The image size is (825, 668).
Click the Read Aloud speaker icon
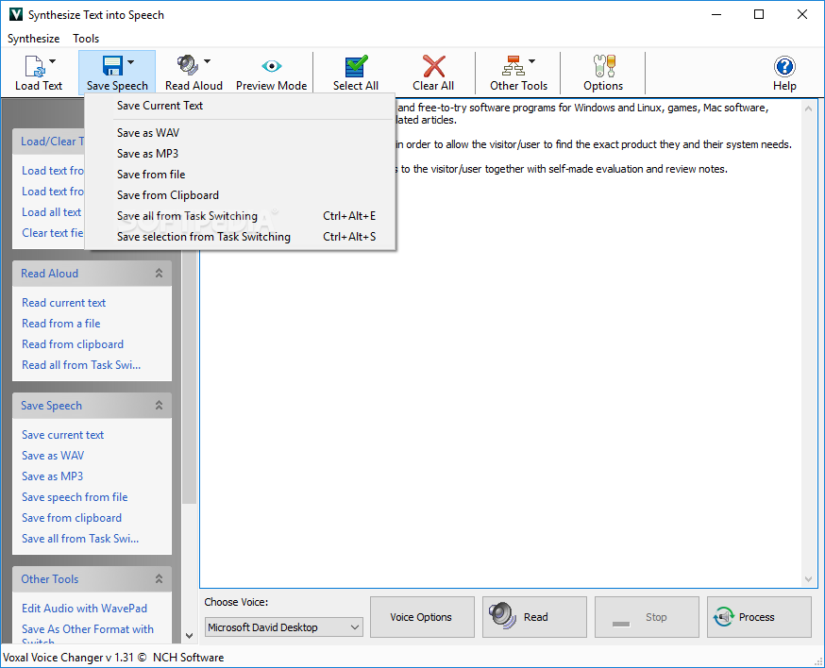click(x=188, y=66)
